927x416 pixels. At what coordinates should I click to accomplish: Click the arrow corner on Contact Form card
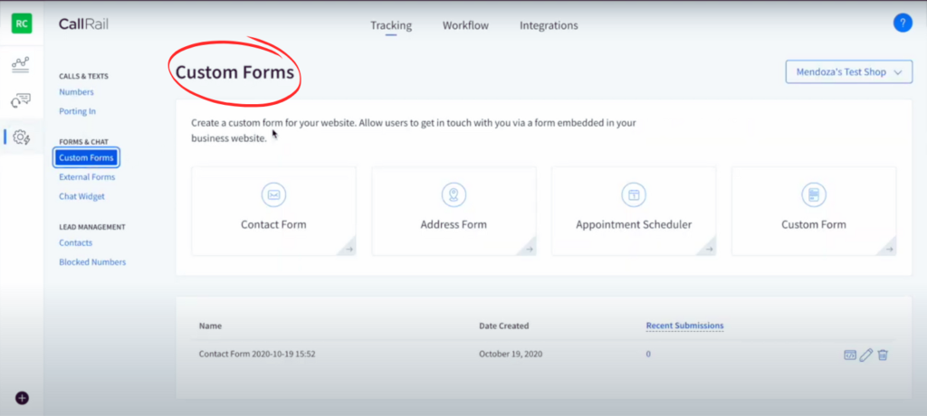(x=347, y=248)
